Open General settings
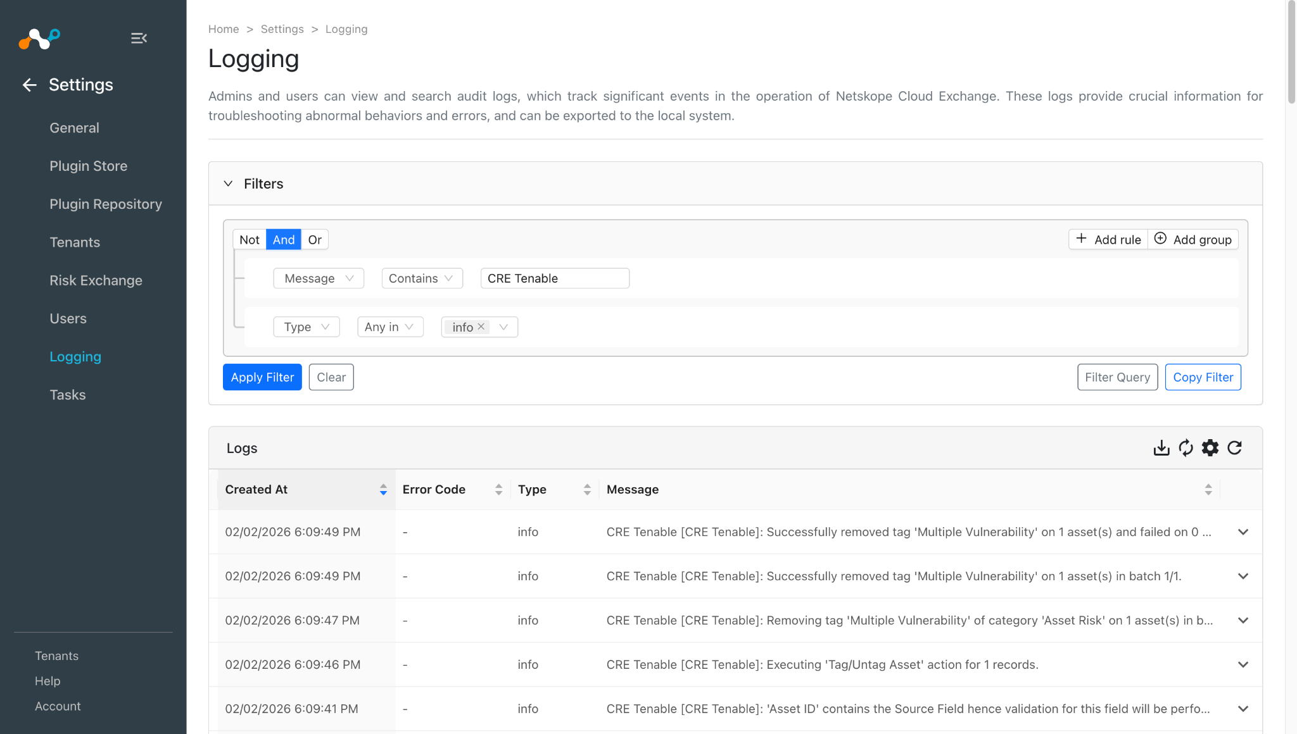 click(74, 128)
